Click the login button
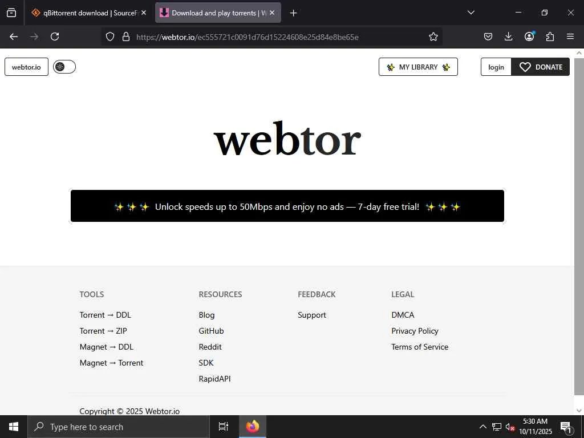The width and height of the screenshot is (584, 438). [496, 67]
